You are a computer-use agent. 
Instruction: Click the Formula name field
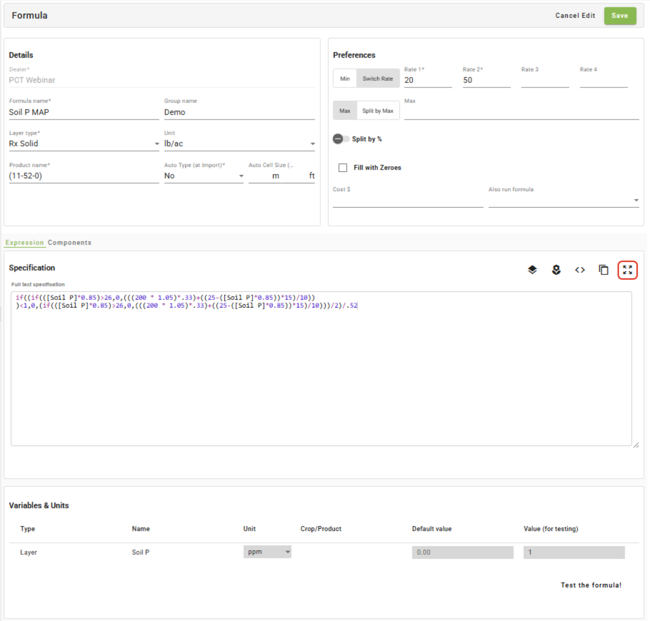(x=84, y=112)
